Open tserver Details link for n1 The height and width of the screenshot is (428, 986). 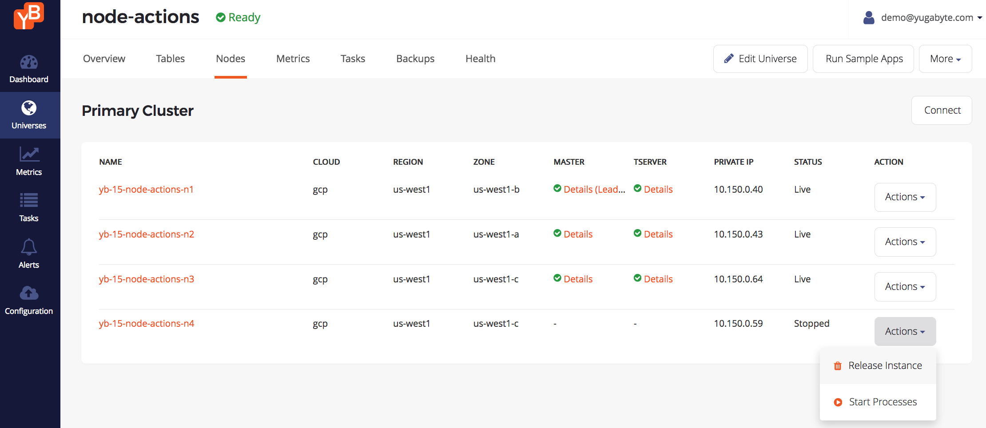658,190
